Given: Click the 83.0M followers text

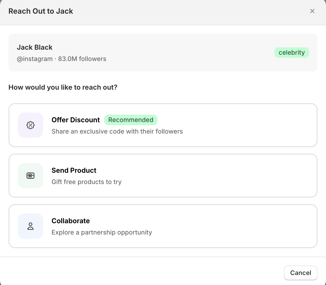Looking at the screenshot, I should pyautogui.click(x=82, y=59).
